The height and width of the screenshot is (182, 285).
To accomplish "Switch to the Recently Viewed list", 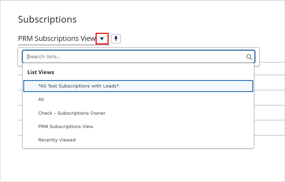I will pos(138,140).
